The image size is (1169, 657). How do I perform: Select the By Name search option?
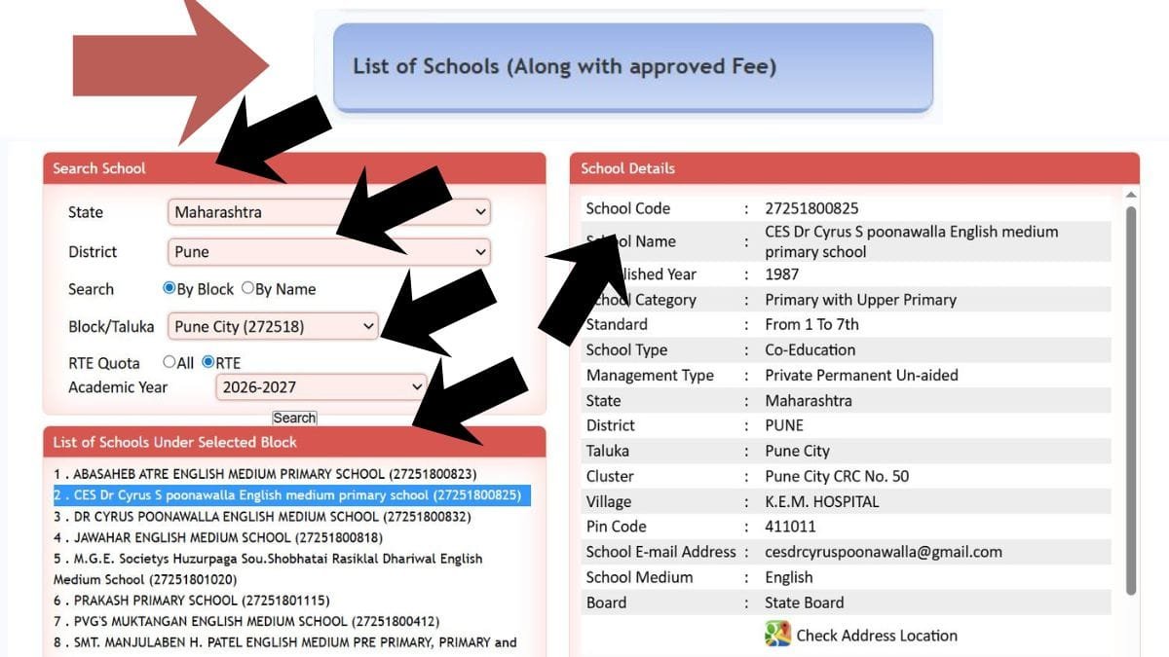pos(248,288)
